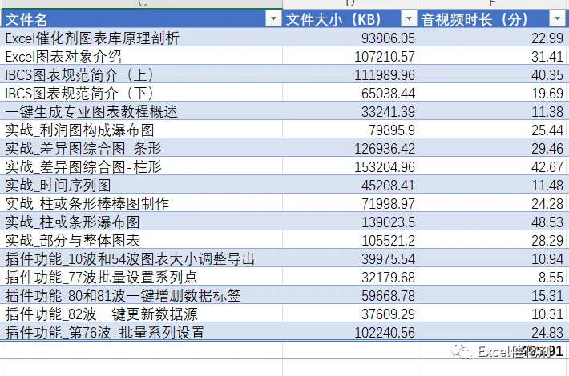
Task: Click file size value 37609.29
Action: [x=388, y=314]
